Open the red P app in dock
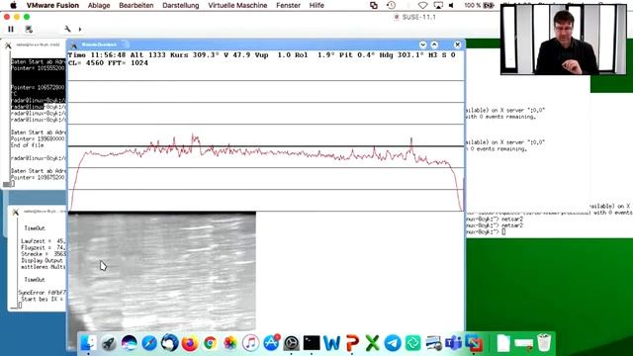 point(352,343)
